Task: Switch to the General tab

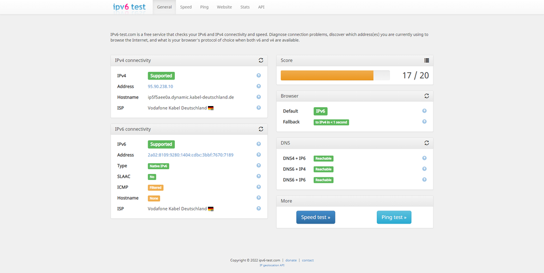Action: [164, 7]
